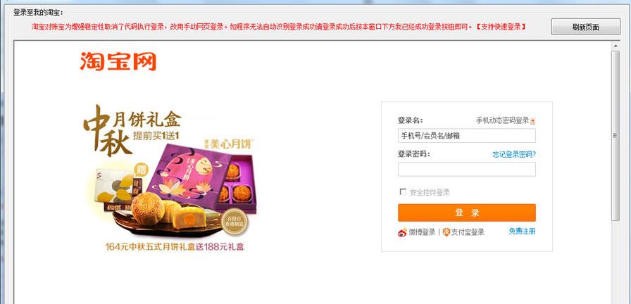Click the 赠 badge on the mooncake ad
The height and width of the screenshot is (304, 631).
tap(143, 168)
